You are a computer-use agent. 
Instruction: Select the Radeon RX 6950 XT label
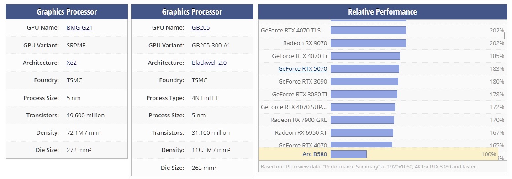(301, 132)
